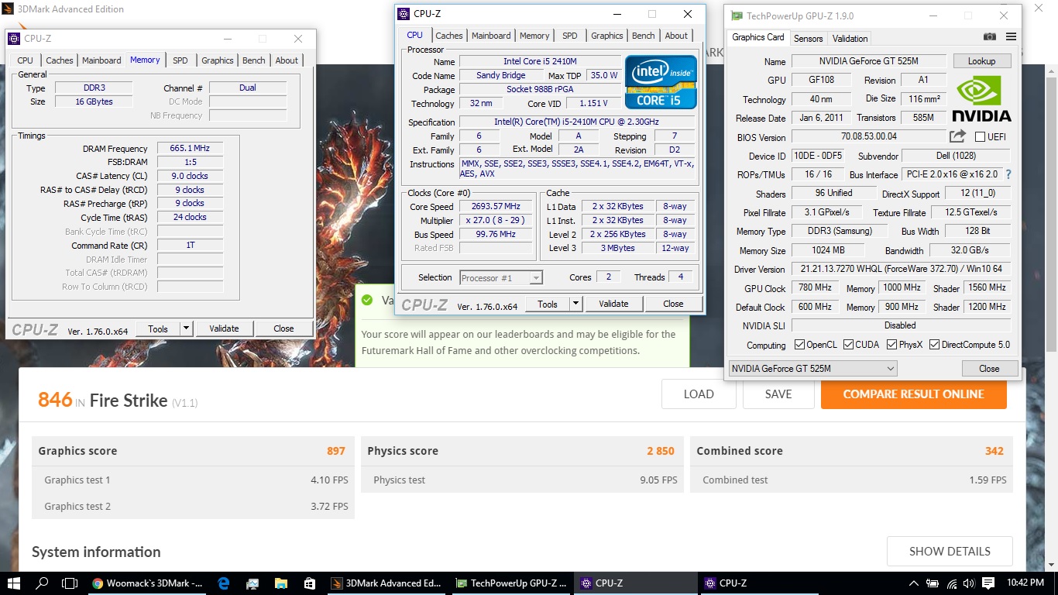Viewport: 1058px width, 595px height.
Task: Open GPU-Z hamburger menu icon
Action: tap(1011, 37)
